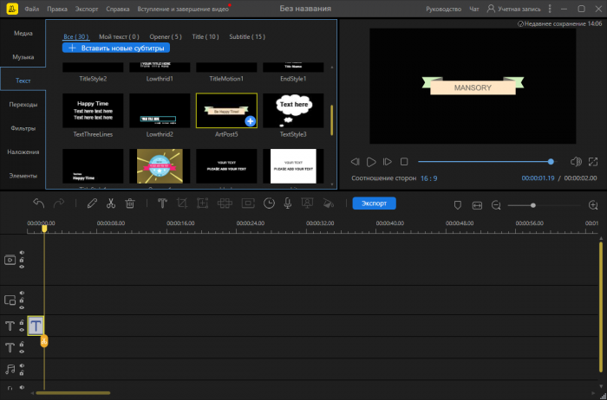The height and width of the screenshot is (400, 607).
Task: Click the pencil edit icon
Action: [92, 203]
